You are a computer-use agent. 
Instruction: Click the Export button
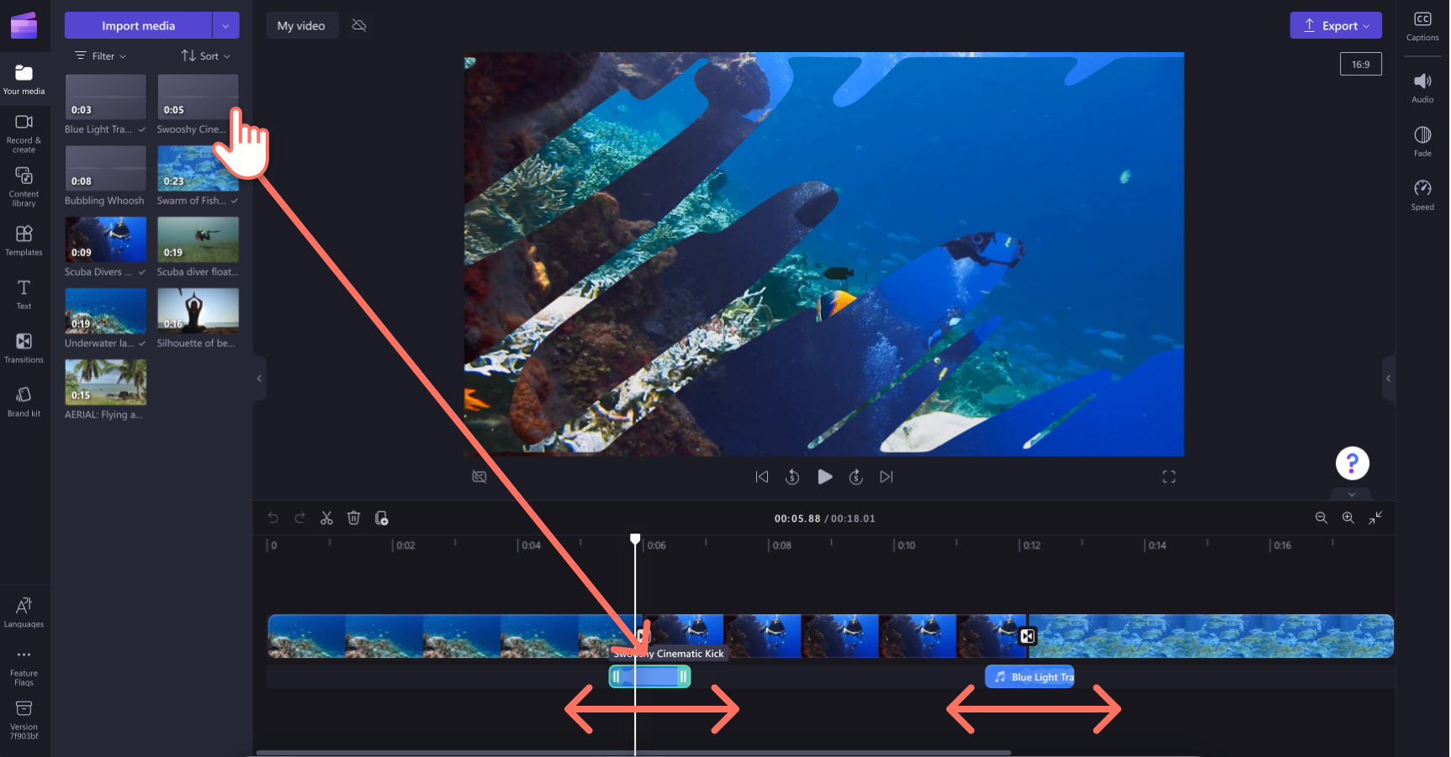(x=1336, y=25)
